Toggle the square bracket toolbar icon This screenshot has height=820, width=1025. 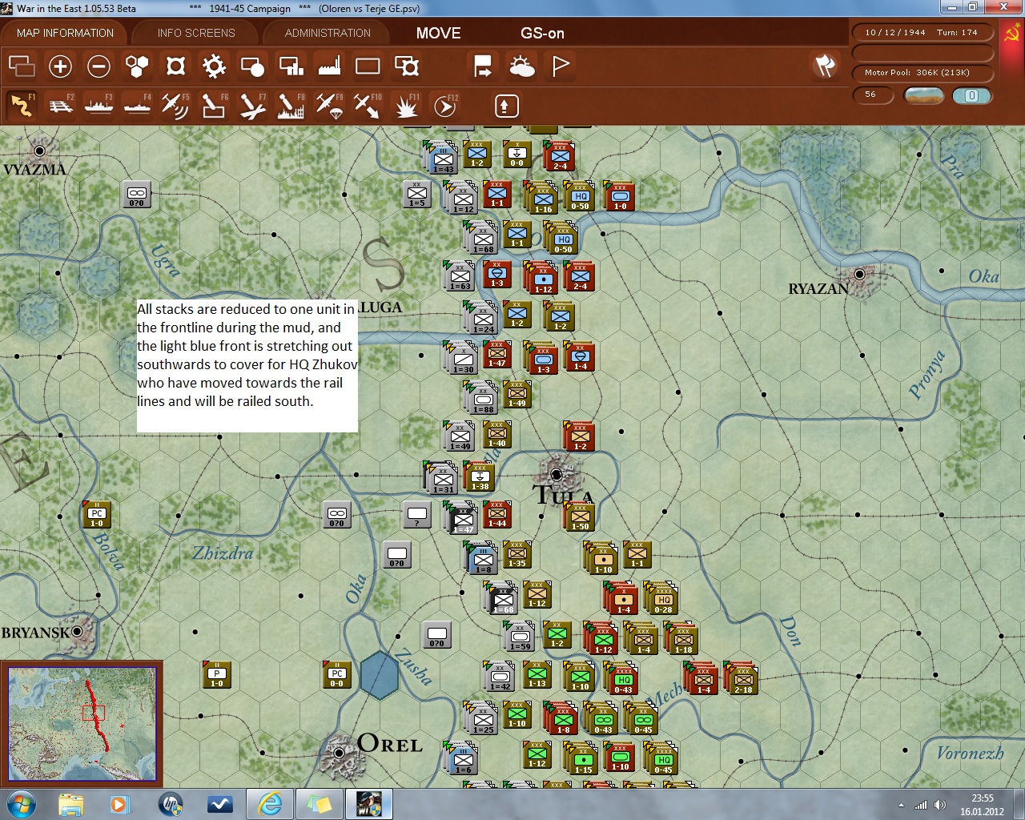(175, 66)
